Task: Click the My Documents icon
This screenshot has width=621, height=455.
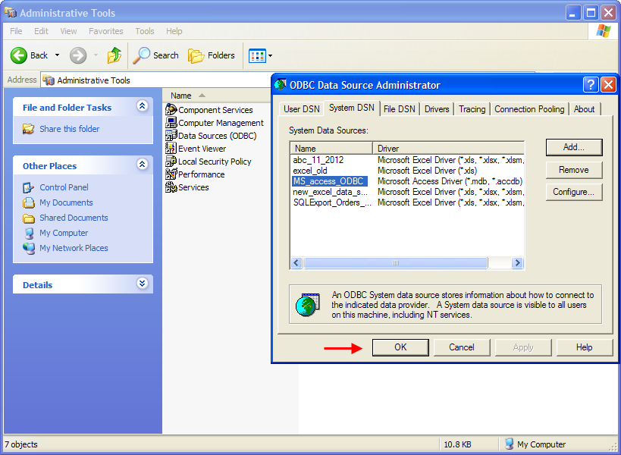Action: (x=29, y=202)
